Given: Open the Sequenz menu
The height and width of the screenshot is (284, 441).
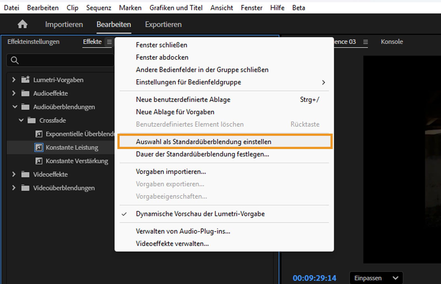Looking at the screenshot, I should (99, 8).
